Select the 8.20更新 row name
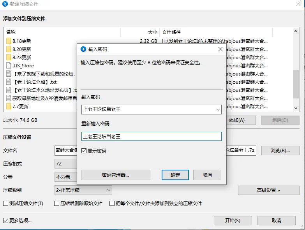 click(x=22, y=49)
